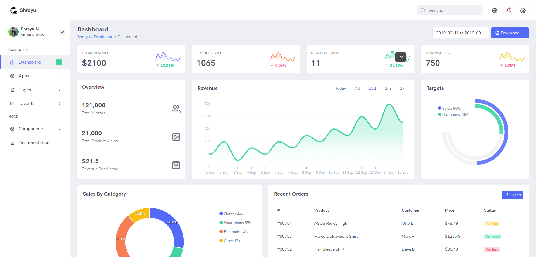Open the settings gear icon
Screen dimensions: 536x257
coord(523,10)
